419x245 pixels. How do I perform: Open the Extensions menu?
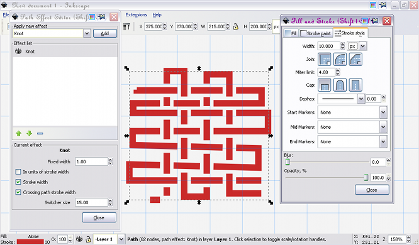[137, 15]
